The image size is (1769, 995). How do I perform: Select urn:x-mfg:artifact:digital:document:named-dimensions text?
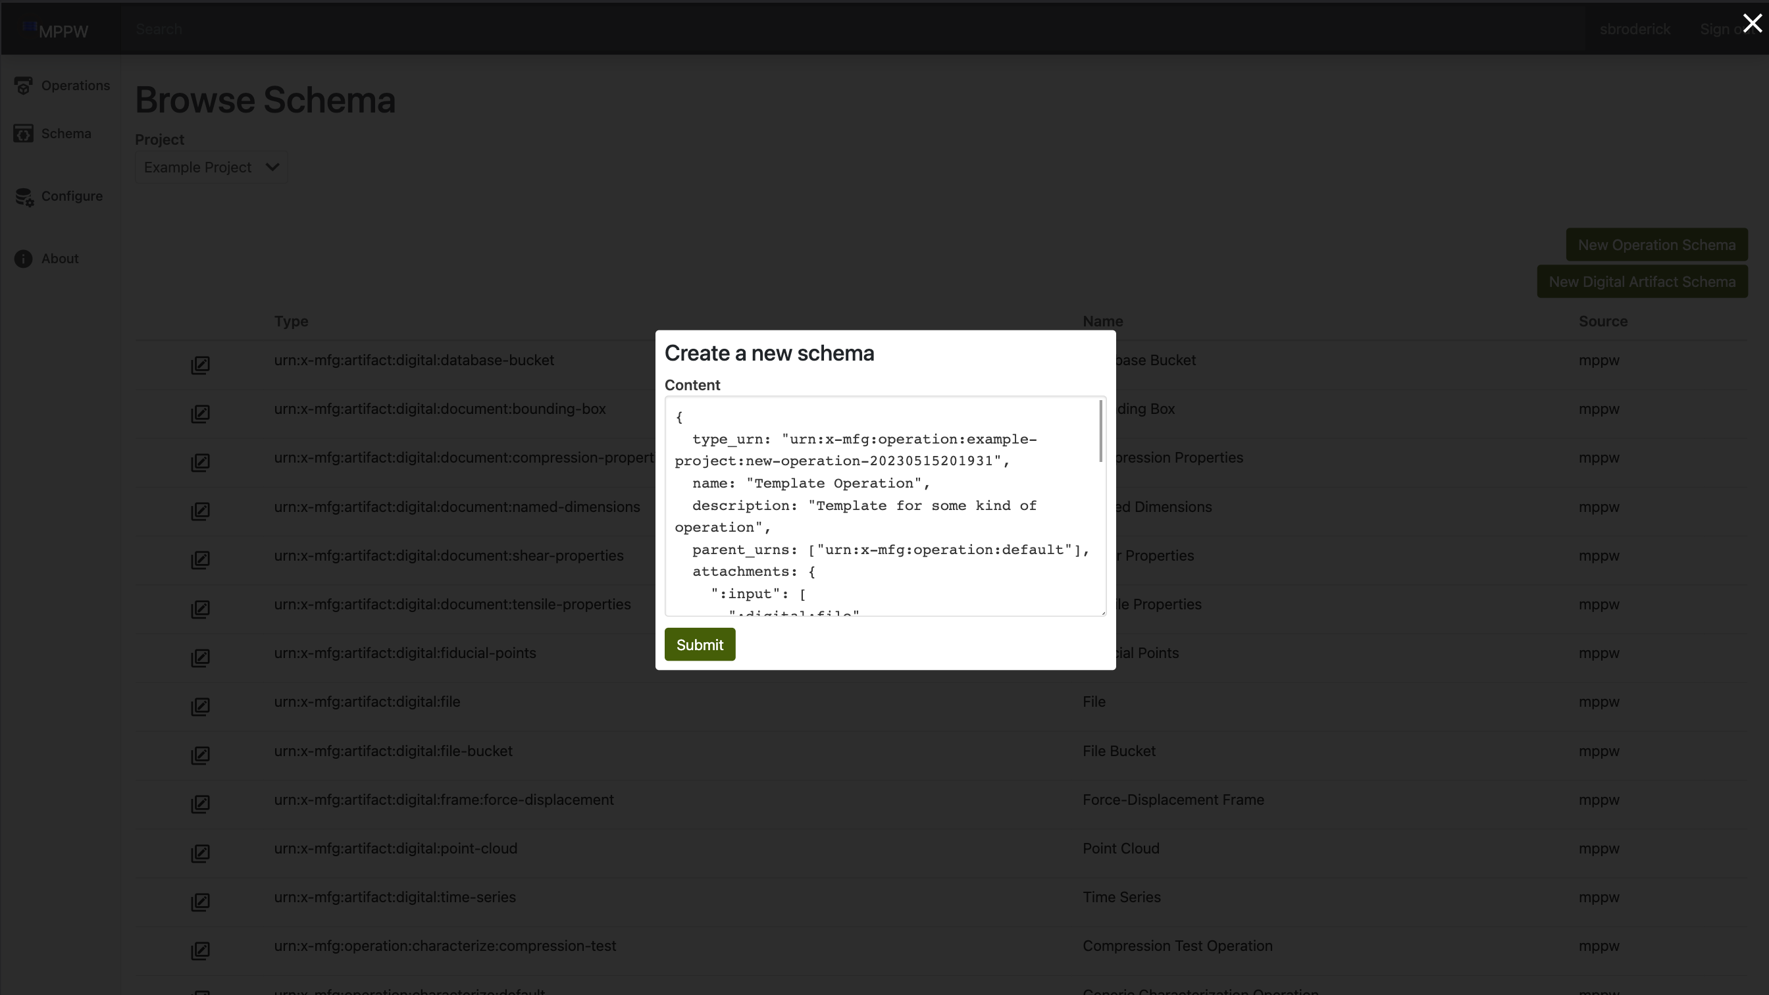point(457,507)
